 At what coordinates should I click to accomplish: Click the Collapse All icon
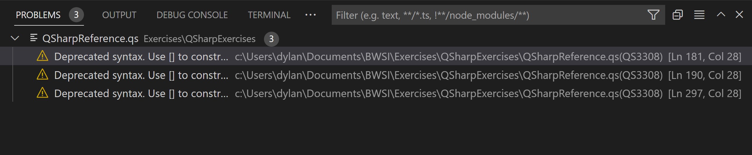tap(677, 15)
